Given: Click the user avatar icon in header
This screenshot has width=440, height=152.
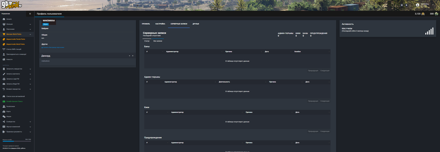Looking at the screenshot, I should [418, 5].
